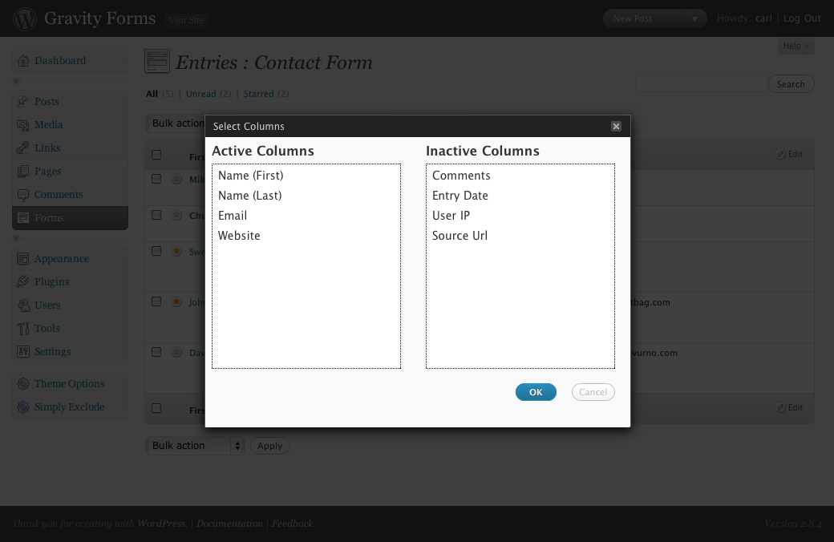Tick the checkbox for the first entry row
Image resolution: width=834 pixels, height=542 pixels.
156,179
